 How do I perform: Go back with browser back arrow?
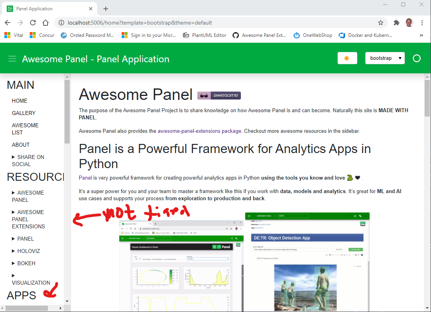8,23
